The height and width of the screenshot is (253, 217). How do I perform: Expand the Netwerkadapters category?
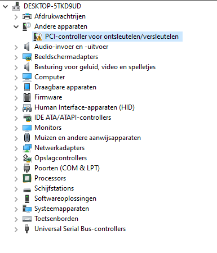(x=16, y=148)
